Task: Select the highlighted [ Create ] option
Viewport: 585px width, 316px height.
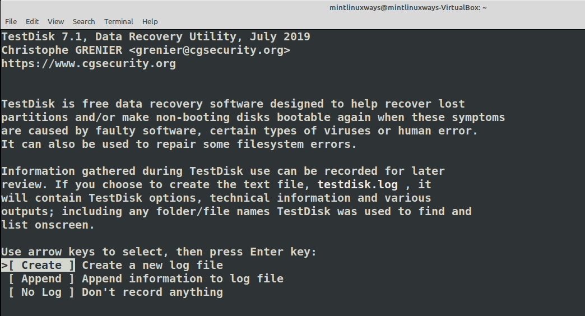Action: pos(41,265)
